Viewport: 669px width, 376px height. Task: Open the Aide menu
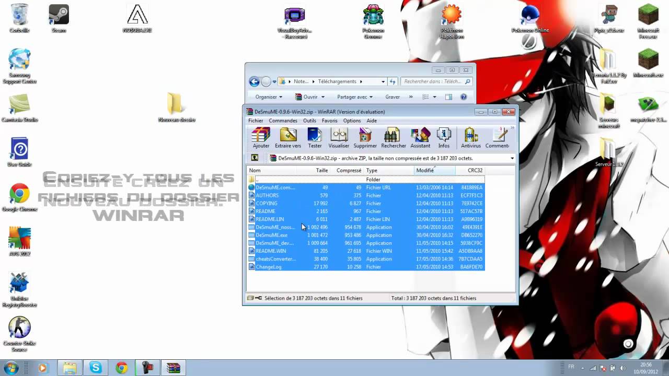coord(372,121)
